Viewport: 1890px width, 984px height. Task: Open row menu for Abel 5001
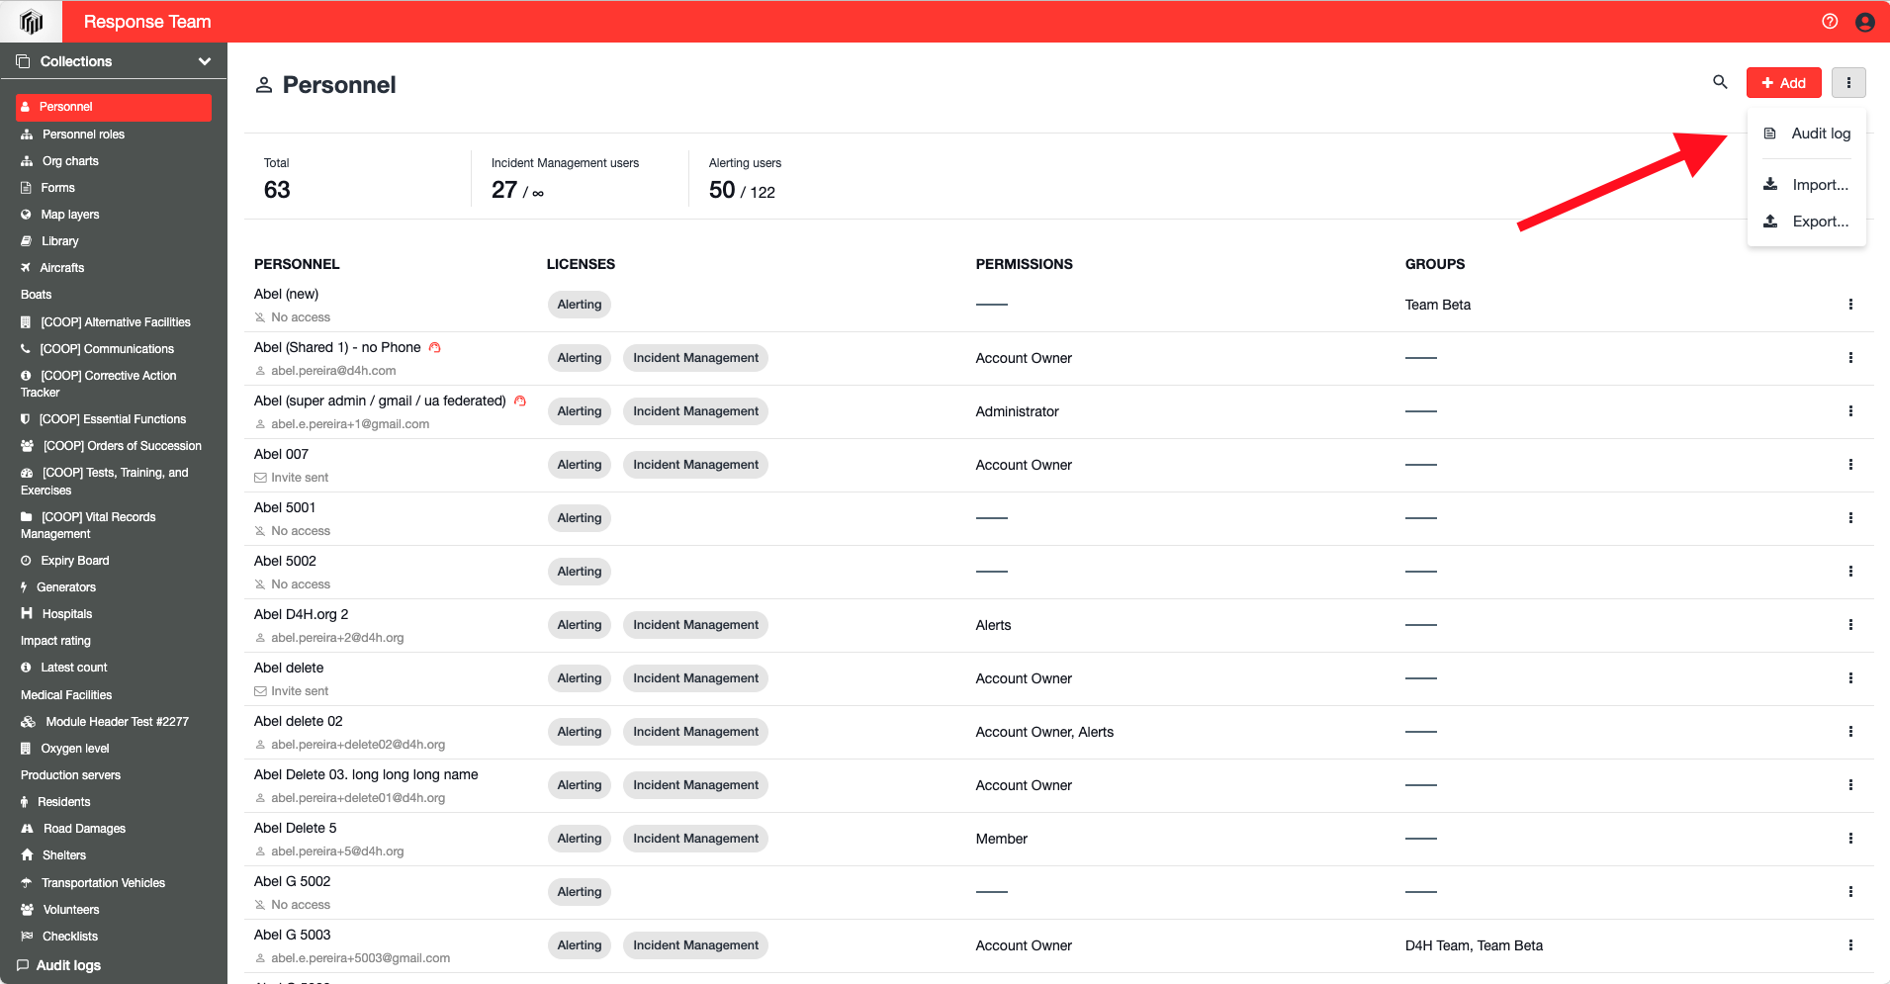[x=1850, y=518]
